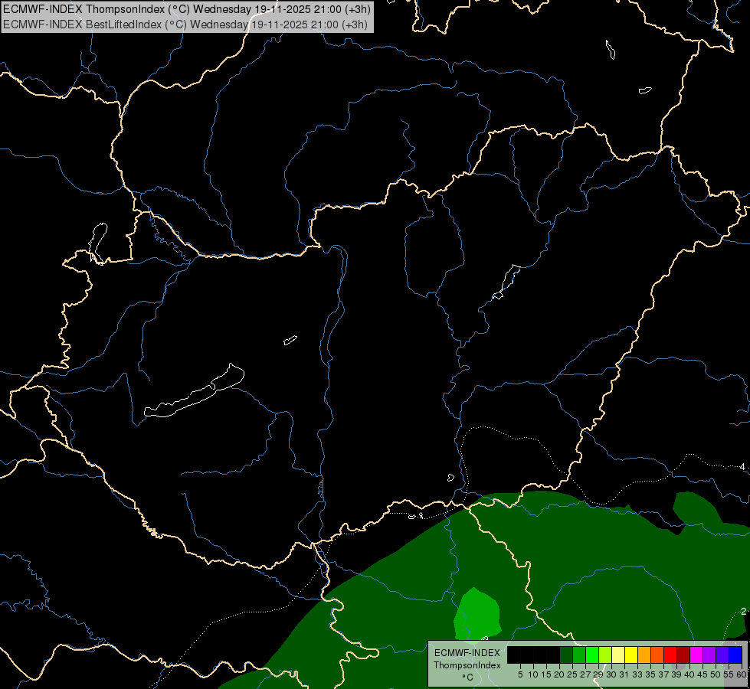The image size is (750, 689).
Task: Click legend value label 5
Action: point(520,674)
